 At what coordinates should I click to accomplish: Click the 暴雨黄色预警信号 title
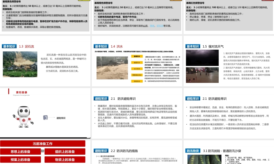[12, 2]
